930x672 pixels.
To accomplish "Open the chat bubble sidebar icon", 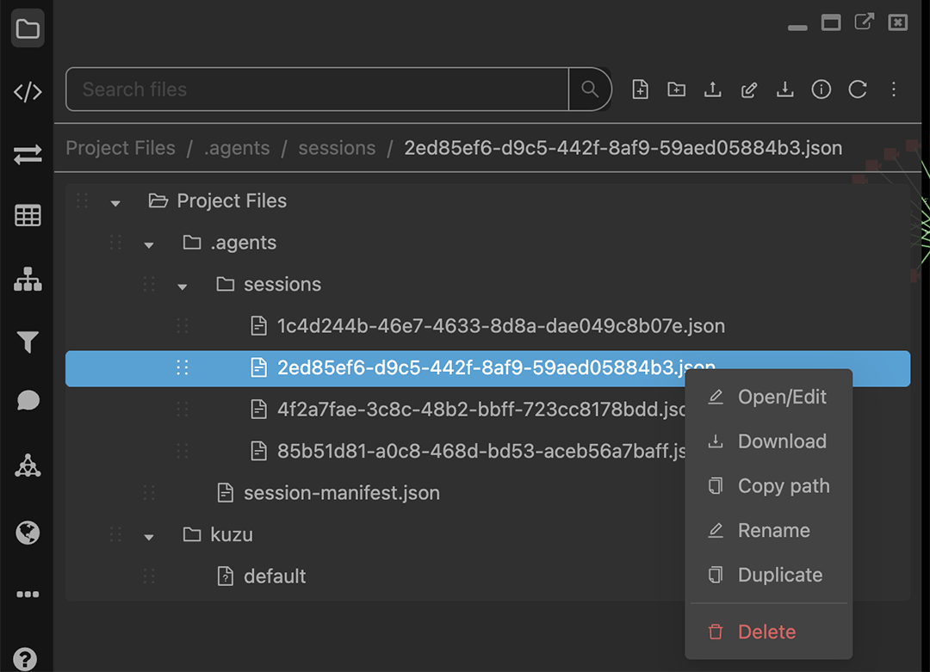I will click(x=28, y=401).
